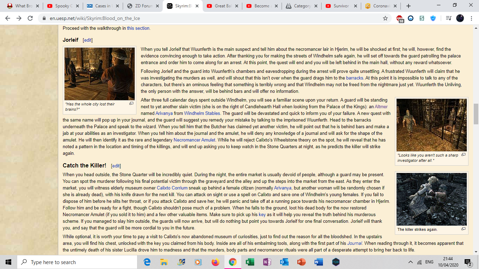Show hidden system tray icons
This screenshot has height=269, width=479.
tap(411, 262)
